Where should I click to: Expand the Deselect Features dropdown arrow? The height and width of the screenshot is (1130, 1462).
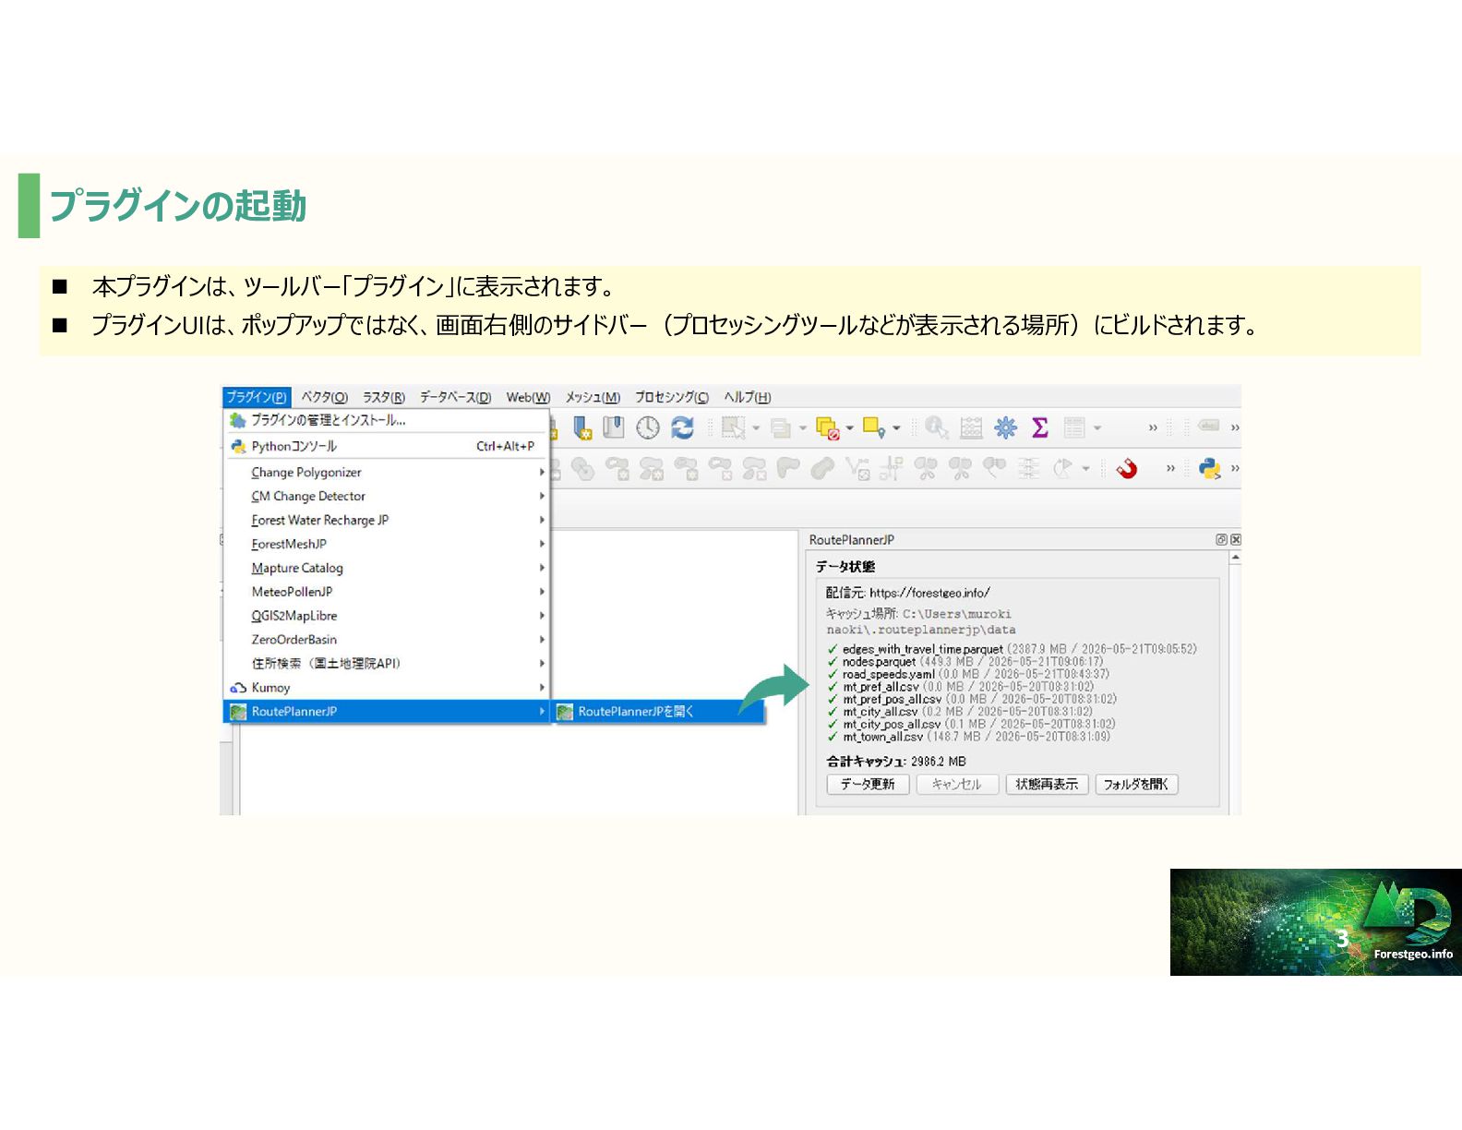[850, 427]
